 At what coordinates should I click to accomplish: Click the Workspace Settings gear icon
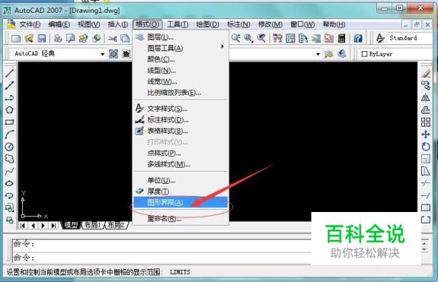click(x=113, y=54)
